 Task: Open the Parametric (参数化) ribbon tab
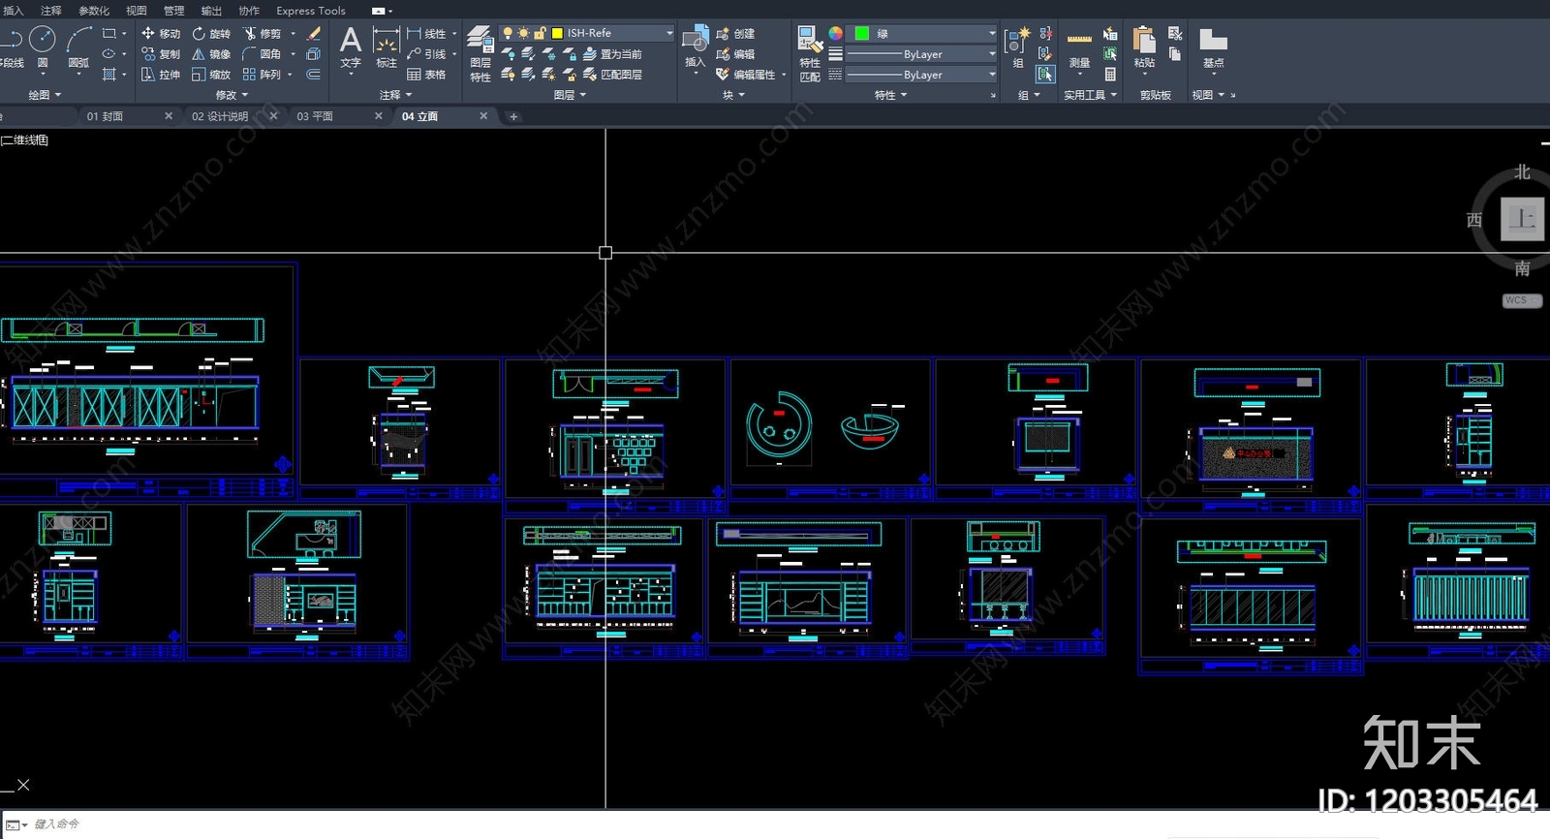[94, 11]
